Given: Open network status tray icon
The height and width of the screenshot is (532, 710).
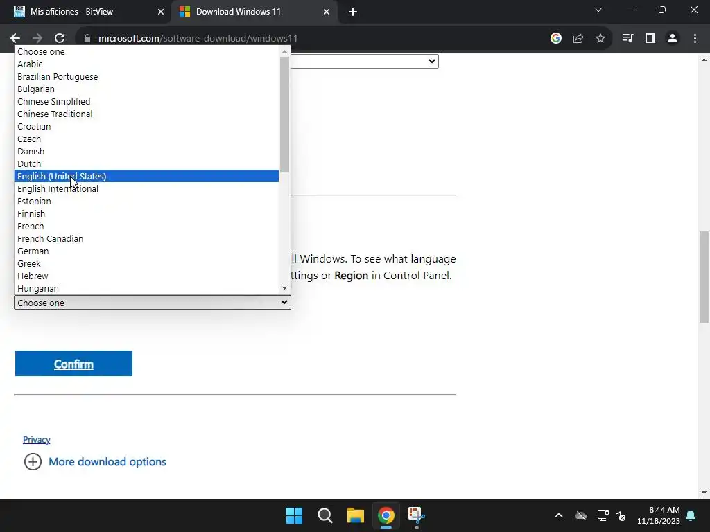Looking at the screenshot, I should pos(603,515).
